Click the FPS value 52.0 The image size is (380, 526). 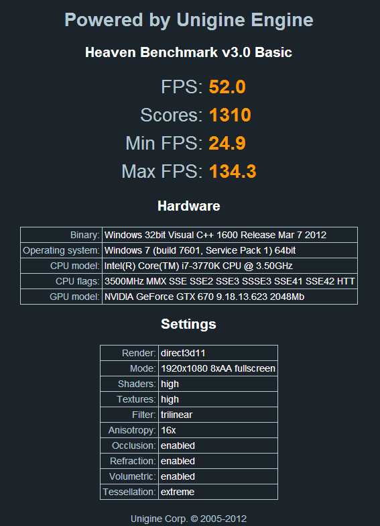[227, 87]
